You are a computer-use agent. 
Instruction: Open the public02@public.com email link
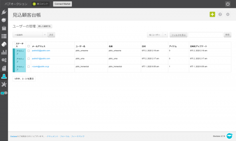[41, 50]
